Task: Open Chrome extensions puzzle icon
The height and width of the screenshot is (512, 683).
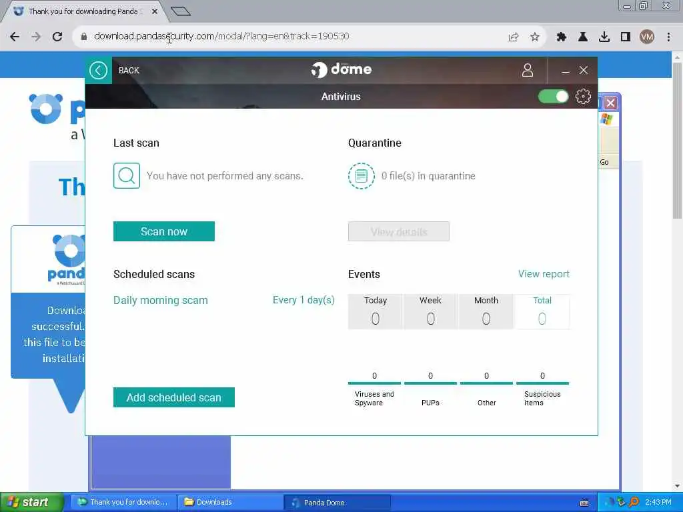Action: point(562,37)
